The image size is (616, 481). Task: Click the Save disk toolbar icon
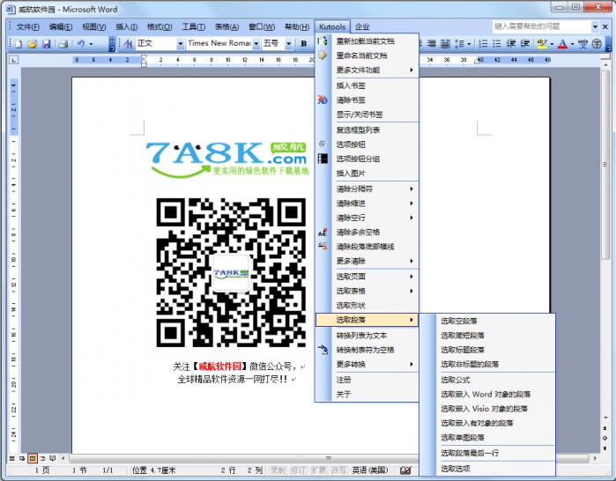pos(45,43)
